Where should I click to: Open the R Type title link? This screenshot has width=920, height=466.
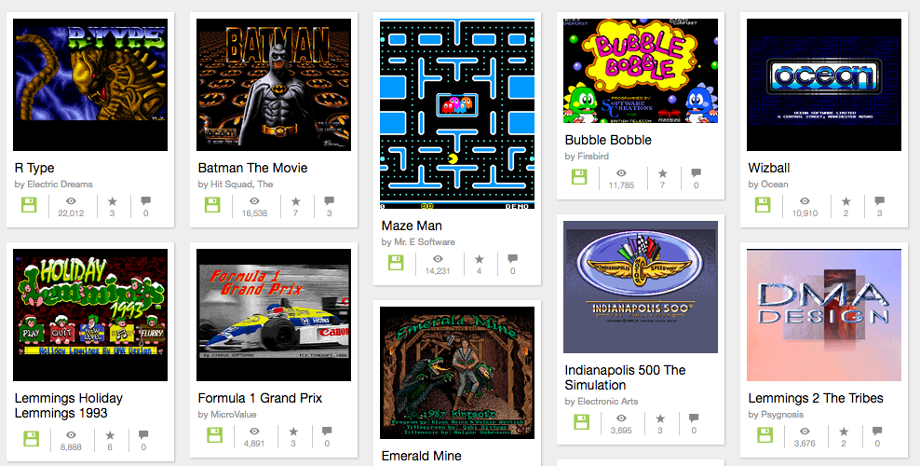(34, 168)
